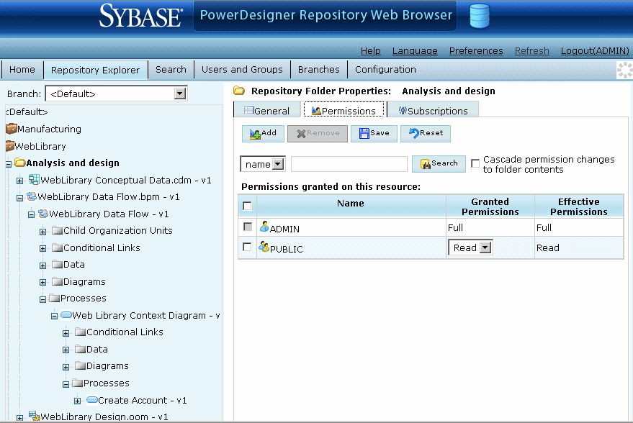Screen dimensions: 633x423
Task: Enable cascade permission changes checkbox
Action: tap(475, 163)
